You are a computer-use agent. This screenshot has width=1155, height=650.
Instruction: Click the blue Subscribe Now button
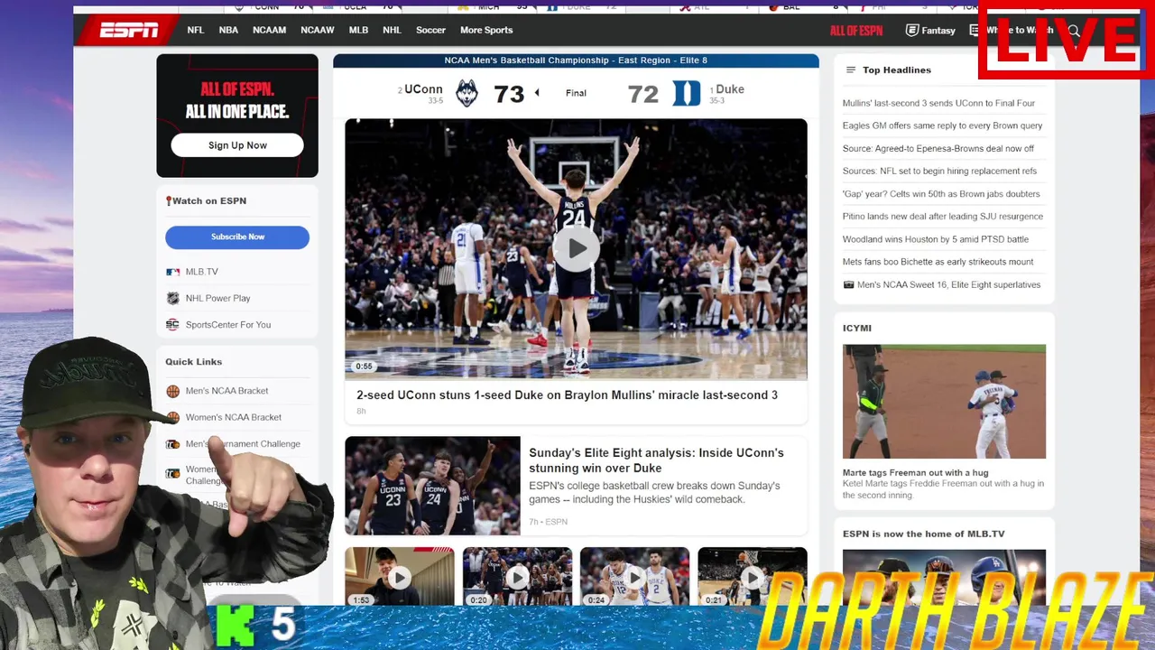coord(237,237)
